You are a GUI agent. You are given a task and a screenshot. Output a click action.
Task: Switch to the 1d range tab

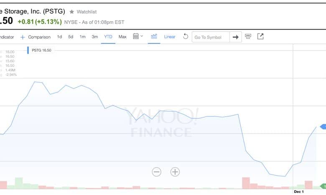[59, 37]
